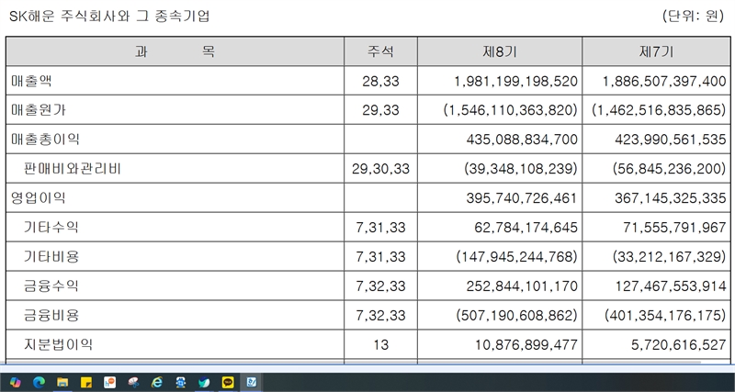Click the value 71,555,791,967
735x392 pixels.
pos(674,228)
